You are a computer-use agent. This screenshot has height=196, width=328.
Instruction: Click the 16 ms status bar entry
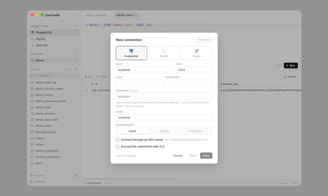click(x=294, y=183)
